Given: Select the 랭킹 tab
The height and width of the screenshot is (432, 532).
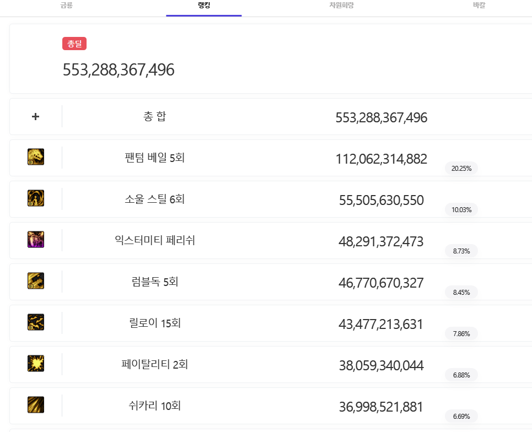Looking at the screenshot, I should (204, 6).
